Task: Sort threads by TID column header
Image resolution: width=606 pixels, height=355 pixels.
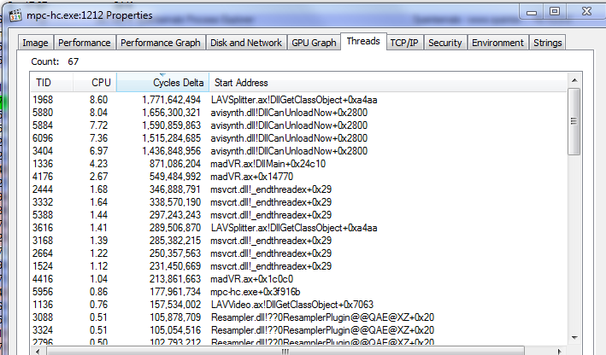Action: 44,83
